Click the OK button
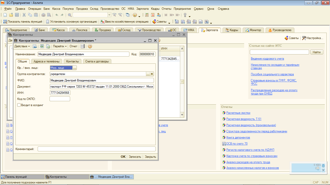 pos(123,157)
